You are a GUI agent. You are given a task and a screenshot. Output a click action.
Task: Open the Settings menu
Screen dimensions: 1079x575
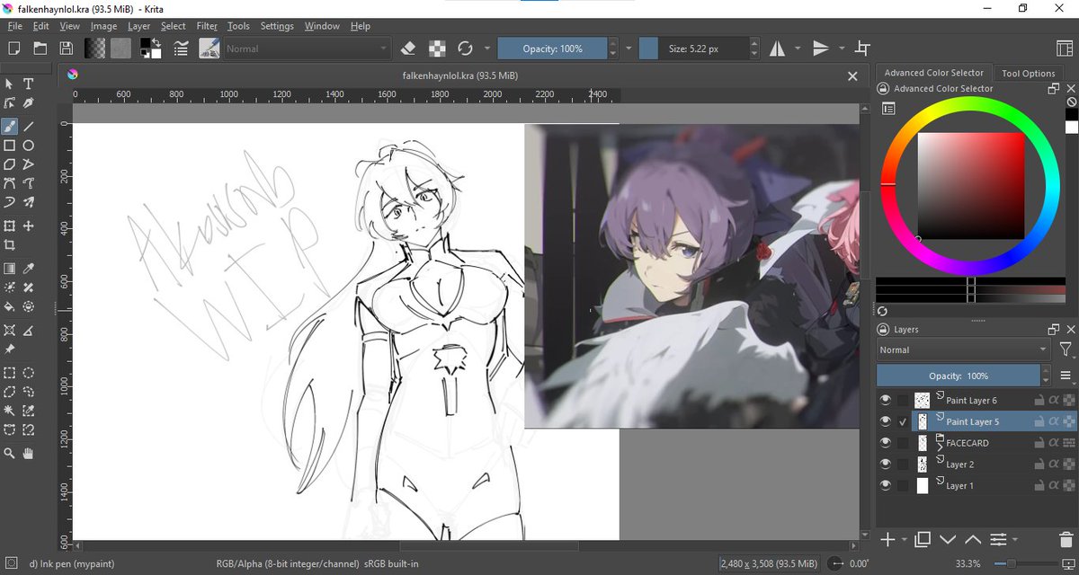click(x=277, y=26)
